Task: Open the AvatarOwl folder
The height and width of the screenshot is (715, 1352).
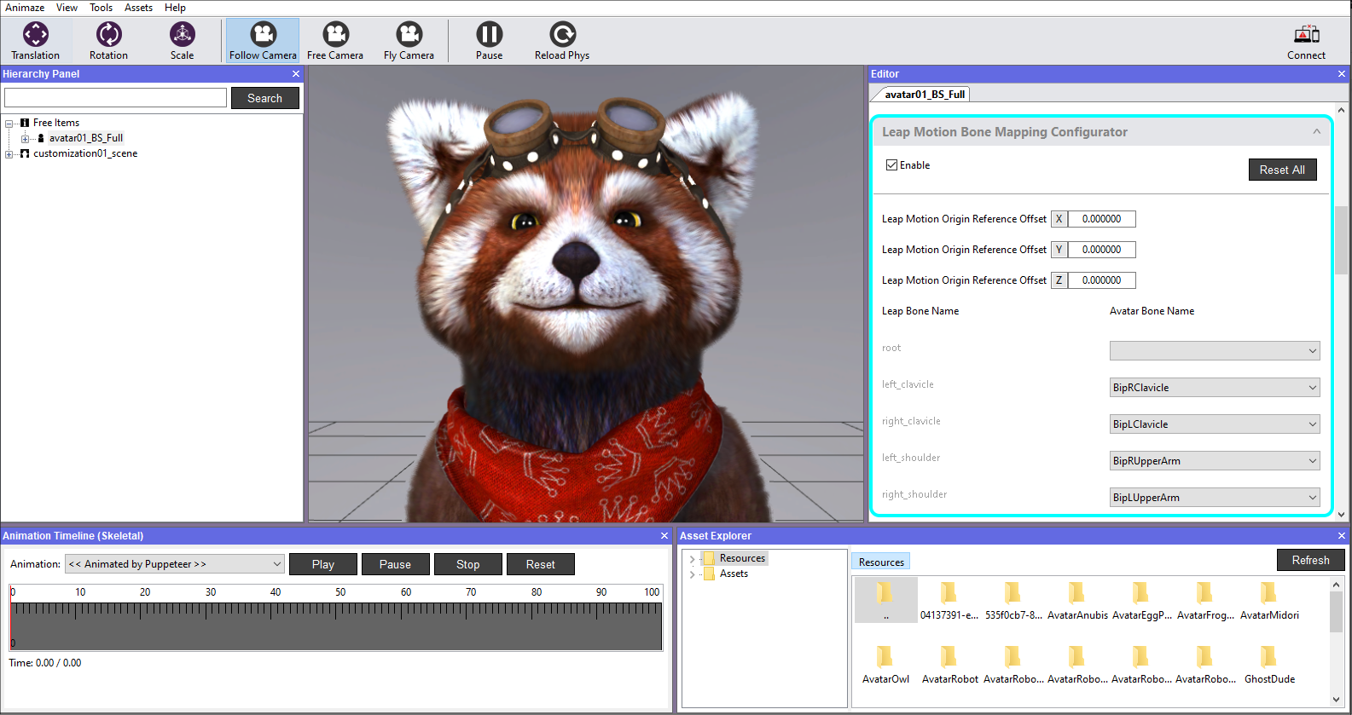Action: point(885,665)
